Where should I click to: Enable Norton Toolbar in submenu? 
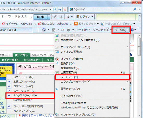[x=30, y=100]
